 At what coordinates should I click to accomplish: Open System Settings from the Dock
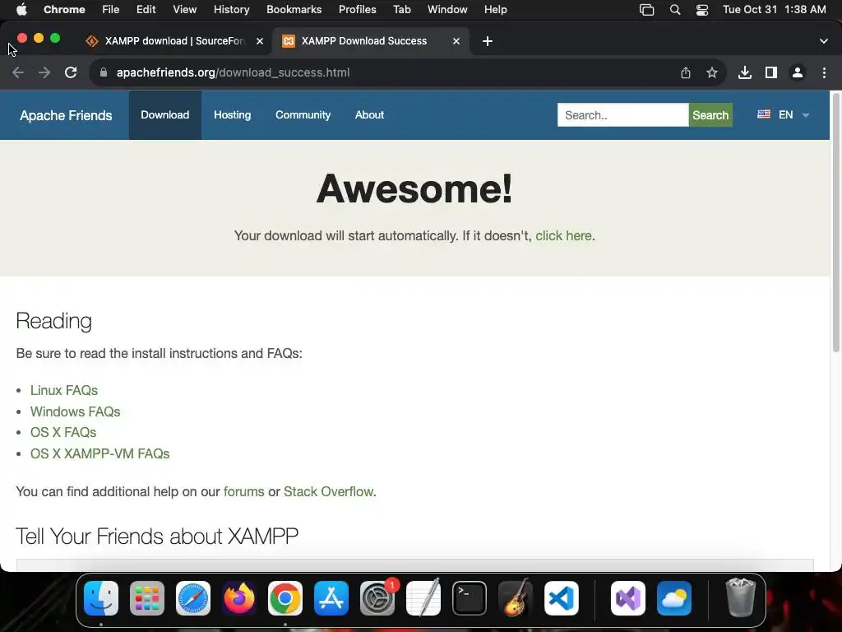pyautogui.click(x=377, y=598)
